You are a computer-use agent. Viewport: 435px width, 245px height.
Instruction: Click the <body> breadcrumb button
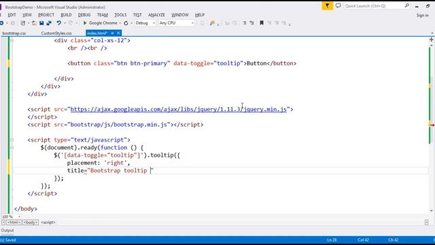click(x=31, y=223)
